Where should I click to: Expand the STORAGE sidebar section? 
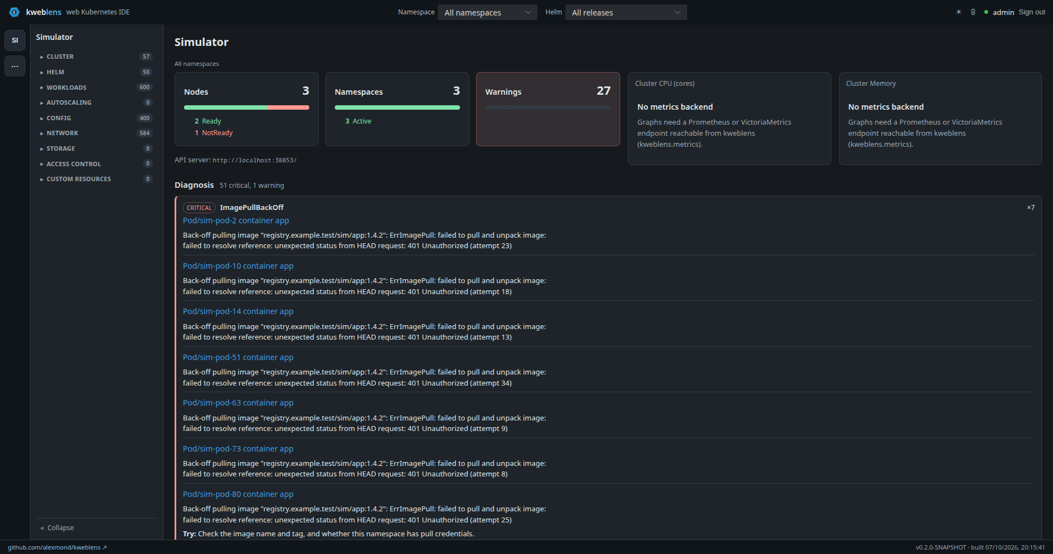[96, 148]
